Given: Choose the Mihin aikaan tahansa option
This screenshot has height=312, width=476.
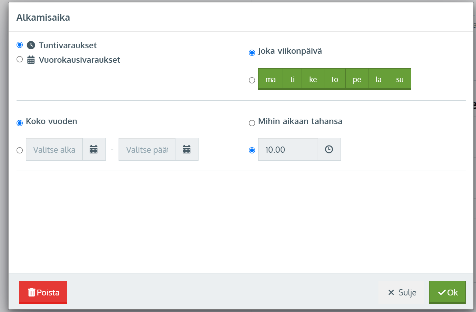Looking at the screenshot, I should tap(252, 123).
